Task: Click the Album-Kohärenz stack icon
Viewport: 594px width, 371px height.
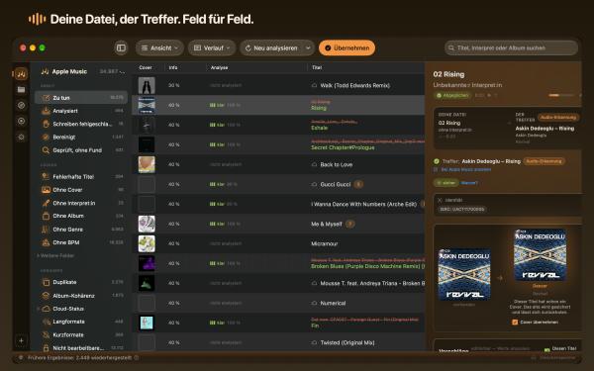Action: click(46, 296)
